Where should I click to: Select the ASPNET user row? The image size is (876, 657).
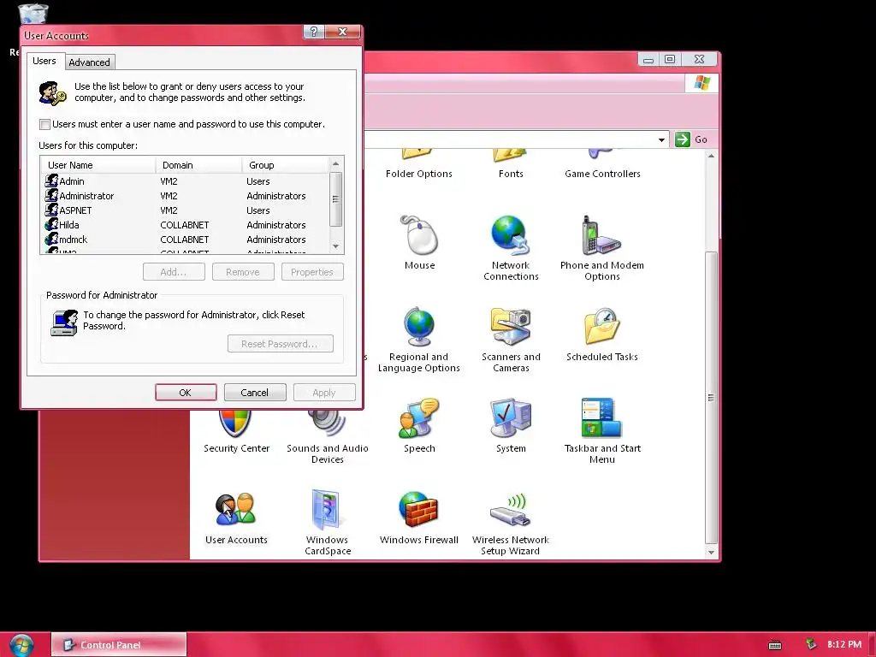click(186, 210)
